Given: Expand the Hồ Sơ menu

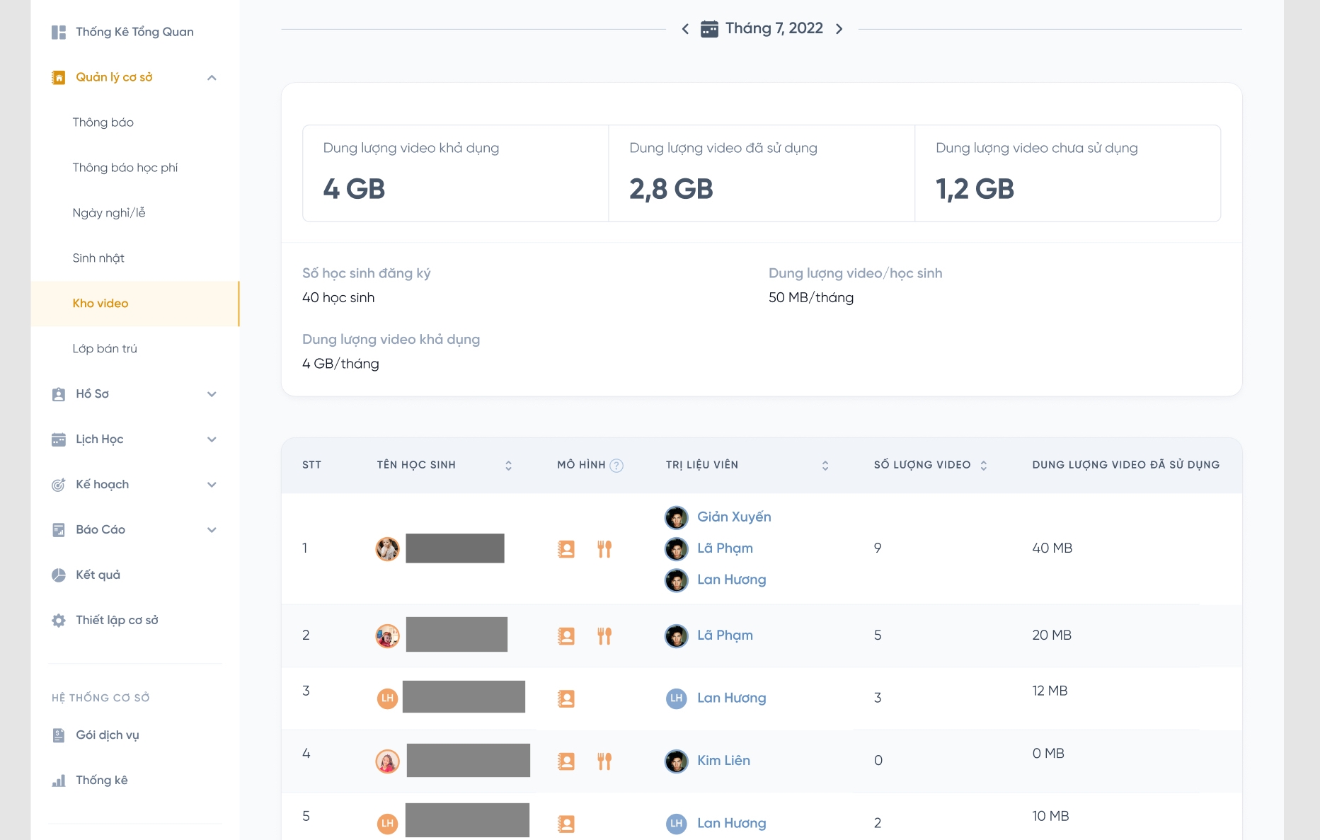Looking at the screenshot, I should [212, 394].
